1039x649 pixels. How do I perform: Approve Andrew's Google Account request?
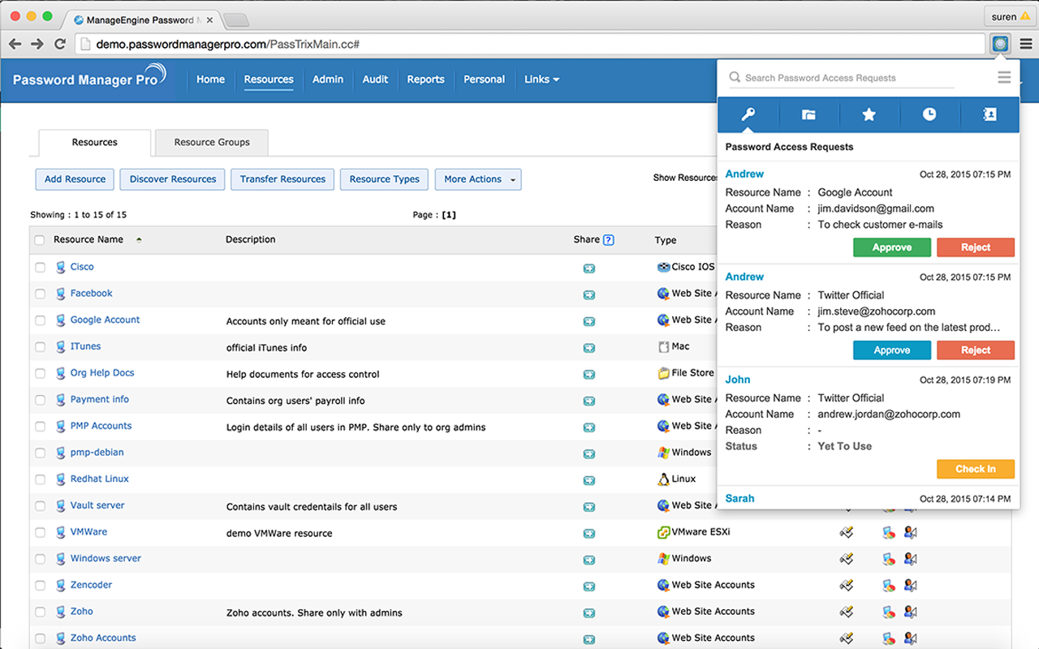point(892,247)
